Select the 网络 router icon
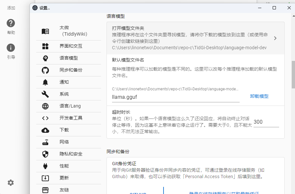 click(45, 142)
